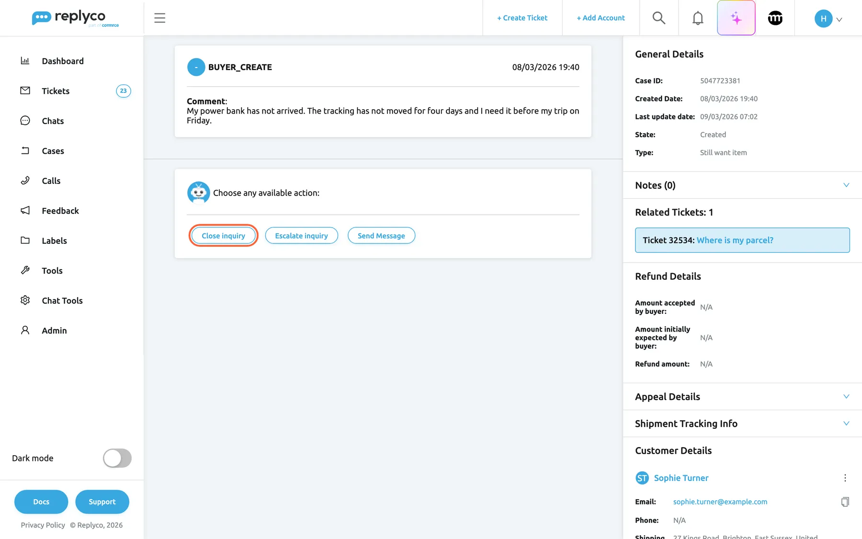Click the Feedback megaphone icon
The image size is (862, 539).
click(25, 210)
